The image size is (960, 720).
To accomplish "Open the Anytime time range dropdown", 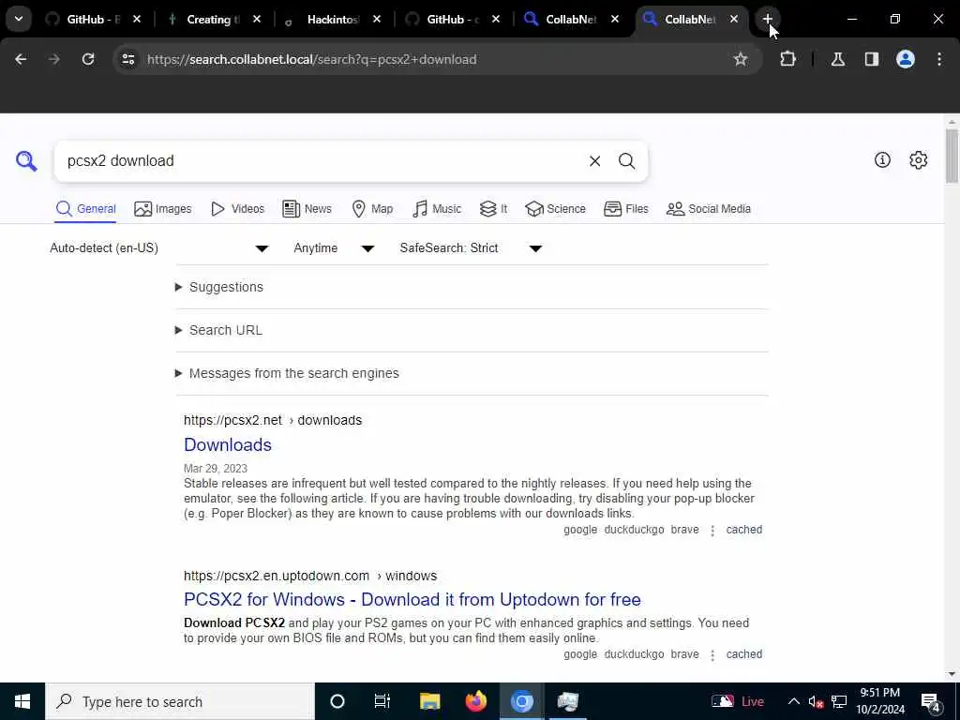I will point(334,247).
